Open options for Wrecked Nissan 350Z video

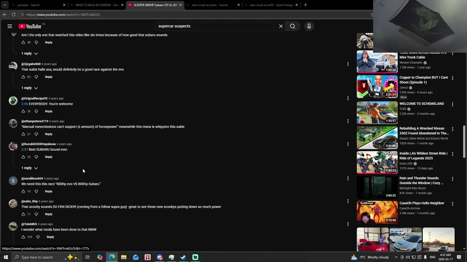tap(452, 129)
